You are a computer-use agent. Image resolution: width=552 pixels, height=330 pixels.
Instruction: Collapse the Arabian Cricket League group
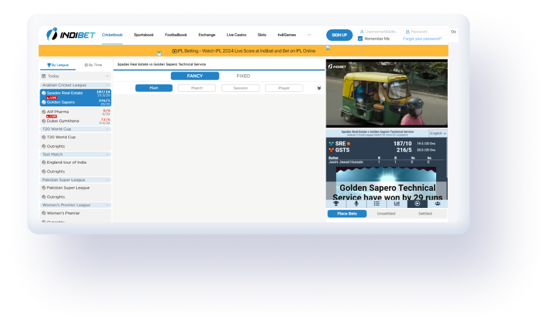coord(76,85)
